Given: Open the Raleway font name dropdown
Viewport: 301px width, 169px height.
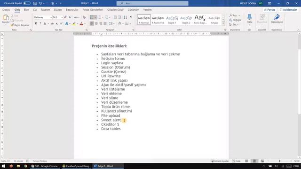Looking at the screenshot, I should tap(51, 17).
